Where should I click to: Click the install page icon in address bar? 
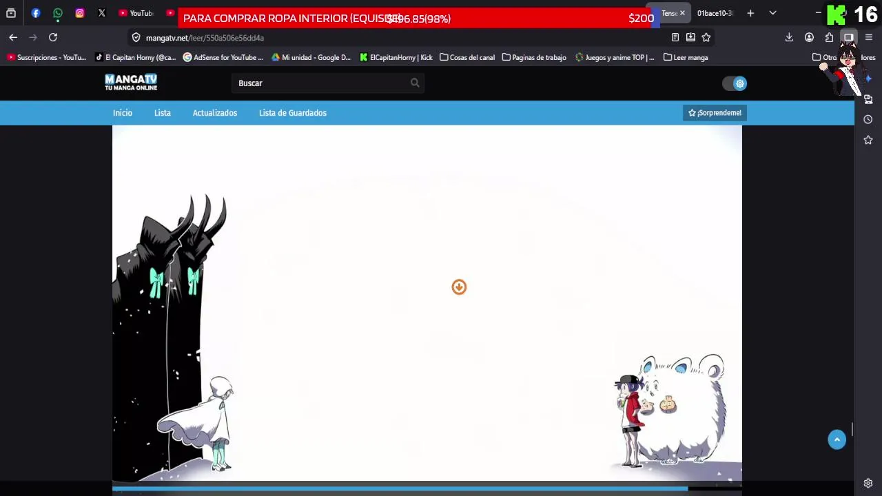coord(690,37)
